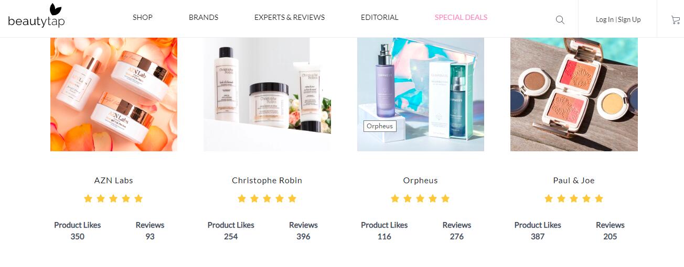Viewport: 684px width, 267px height.
Task: Click Christophe Robin star rating
Action: pyautogui.click(x=267, y=198)
